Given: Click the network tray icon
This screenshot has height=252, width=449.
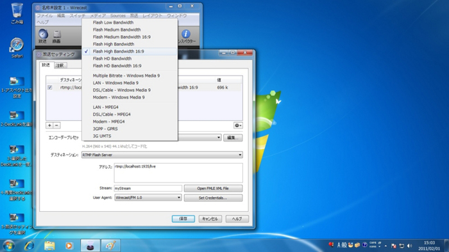Looking at the screenshot, I should [x=402, y=246].
